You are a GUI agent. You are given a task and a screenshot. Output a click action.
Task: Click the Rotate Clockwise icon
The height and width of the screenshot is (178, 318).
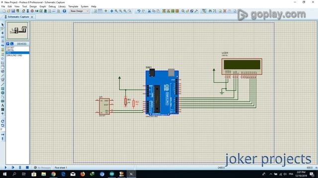point(2,121)
